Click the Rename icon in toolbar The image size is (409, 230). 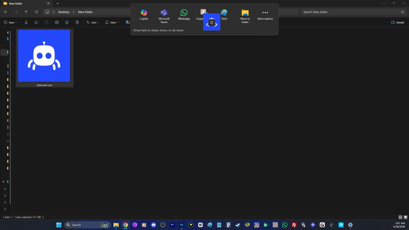tap(57, 22)
